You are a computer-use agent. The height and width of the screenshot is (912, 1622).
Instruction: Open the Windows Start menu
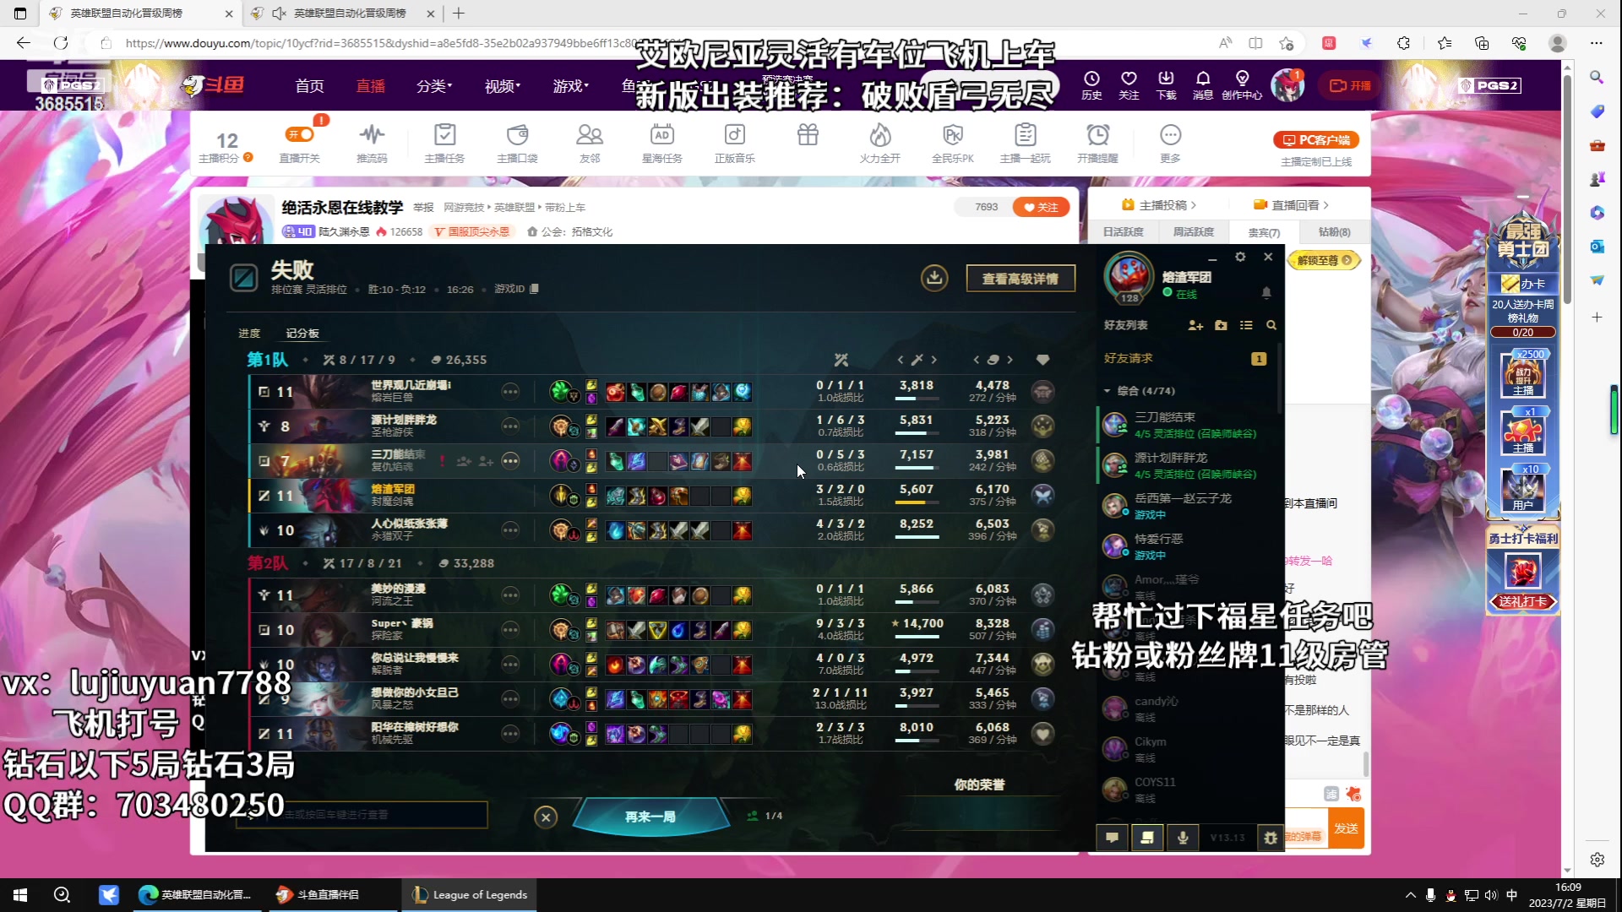point(20,894)
